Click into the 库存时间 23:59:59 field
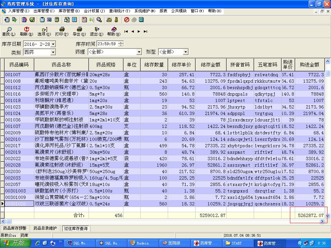The width and height of the screenshot is (331, 248). click(107, 44)
